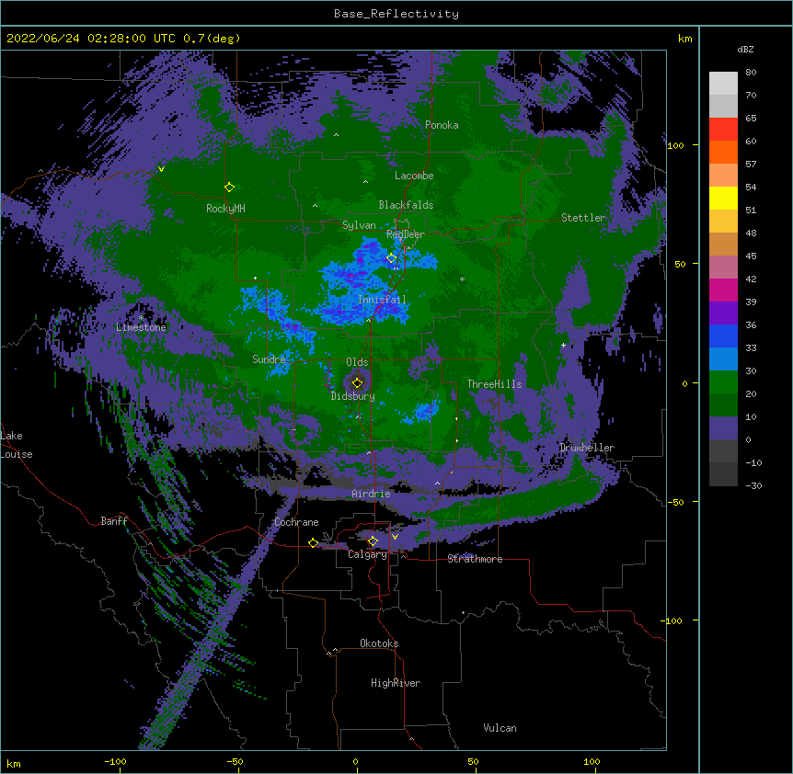This screenshot has height=774, width=793.
Task: Select the bright green legend swatch
Action: [723, 382]
